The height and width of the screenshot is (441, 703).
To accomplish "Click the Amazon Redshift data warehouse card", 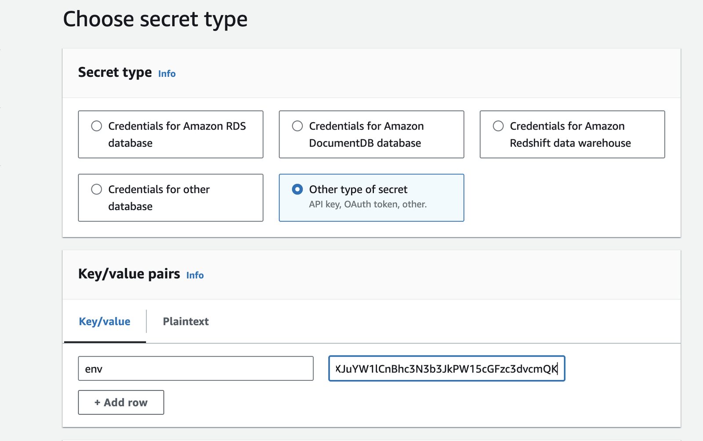I will click(x=572, y=134).
